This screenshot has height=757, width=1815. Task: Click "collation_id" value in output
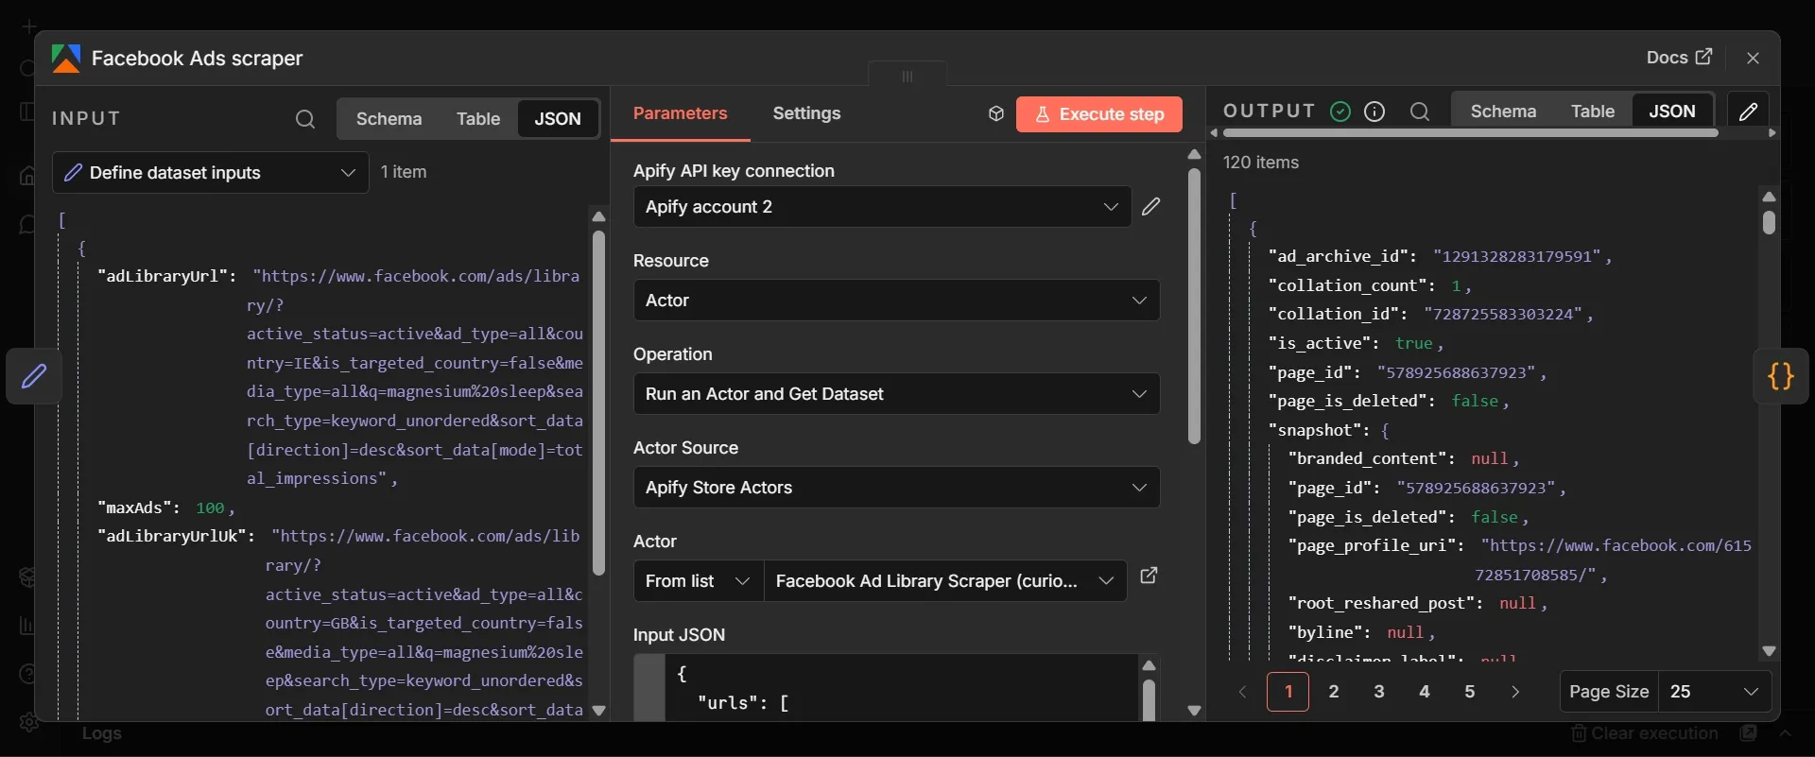(1503, 314)
